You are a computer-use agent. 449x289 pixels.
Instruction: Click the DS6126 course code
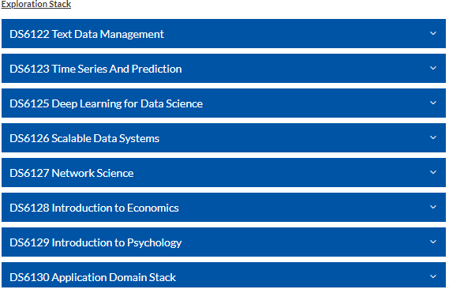29,138
